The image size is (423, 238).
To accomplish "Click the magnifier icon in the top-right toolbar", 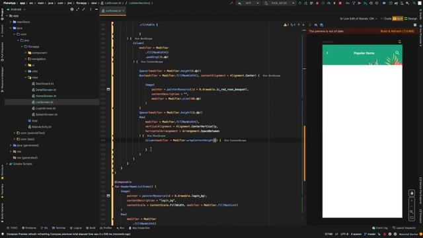I will (414, 3).
